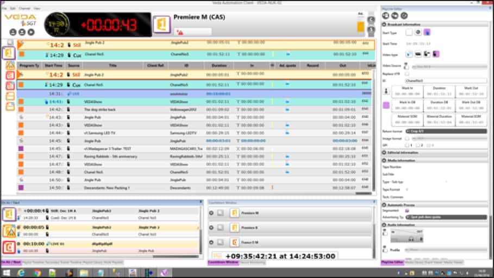Select the warning-marked orange channel icon in On Air panel
This screenshot has width=494, height=278.
(x=9, y=231)
